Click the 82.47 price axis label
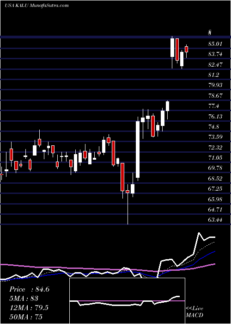Screen dimensions: 231x324 click(x=215, y=64)
